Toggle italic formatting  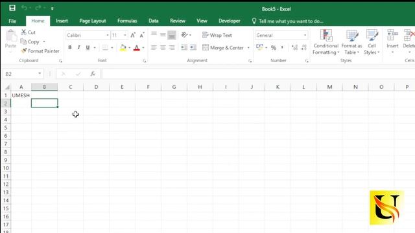78,47
